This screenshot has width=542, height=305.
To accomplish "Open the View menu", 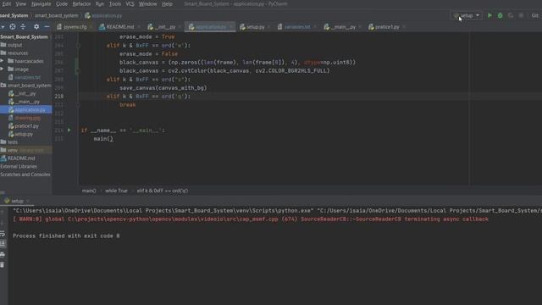I will (21, 4).
